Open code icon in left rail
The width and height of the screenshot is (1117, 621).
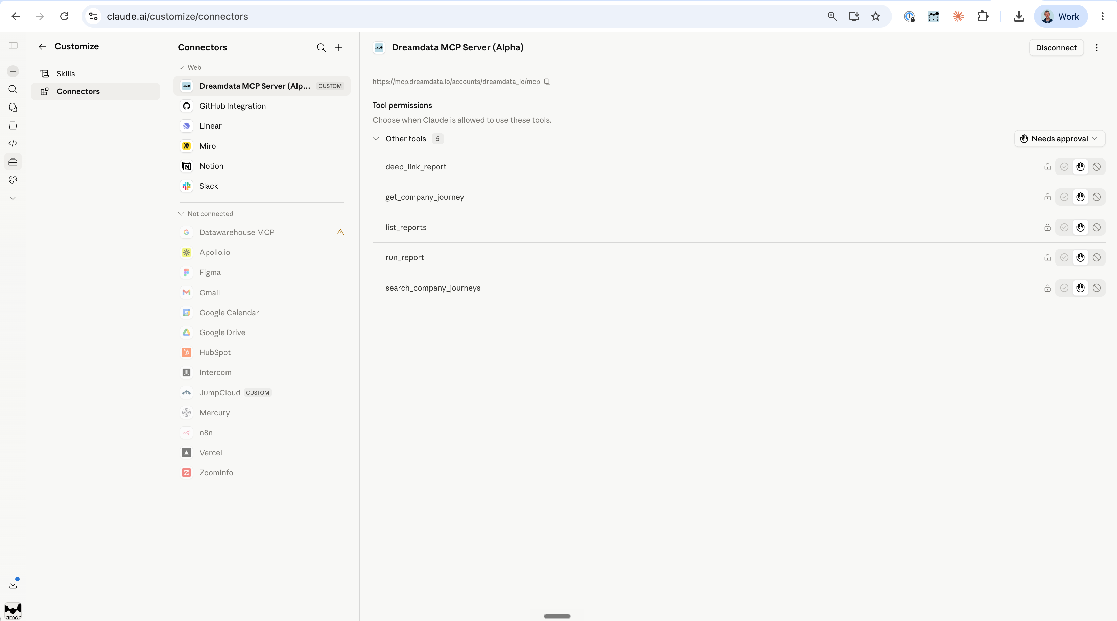tap(13, 143)
